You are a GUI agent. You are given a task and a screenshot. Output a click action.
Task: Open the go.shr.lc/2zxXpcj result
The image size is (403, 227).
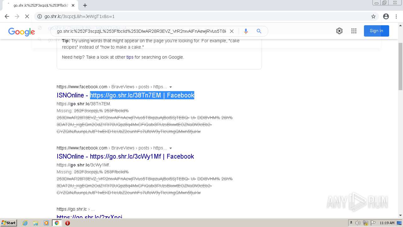(89, 216)
